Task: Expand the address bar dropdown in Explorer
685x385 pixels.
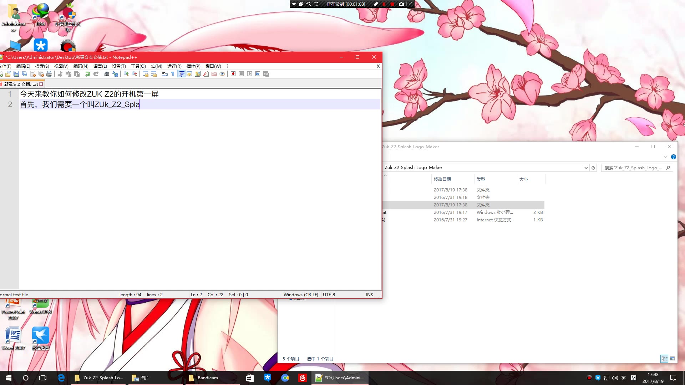Action: [x=586, y=168]
